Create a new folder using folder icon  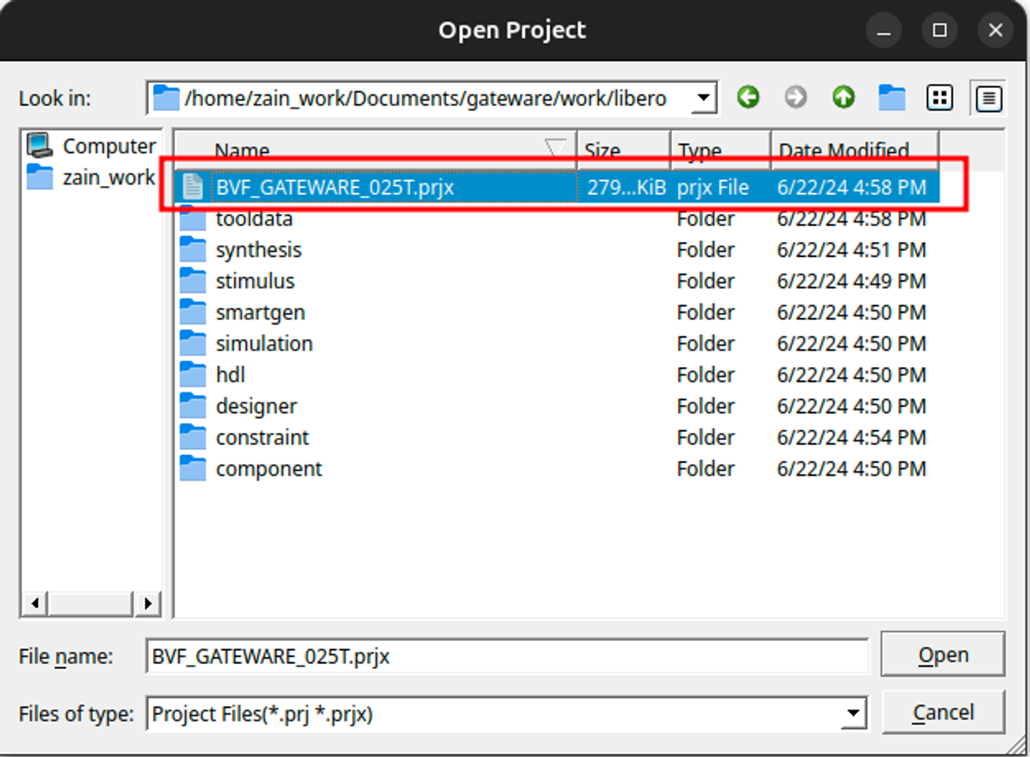click(891, 97)
